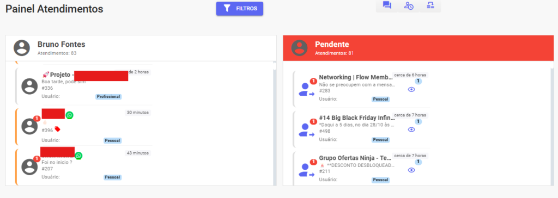Open the FILTROS filter button

pyautogui.click(x=240, y=9)
